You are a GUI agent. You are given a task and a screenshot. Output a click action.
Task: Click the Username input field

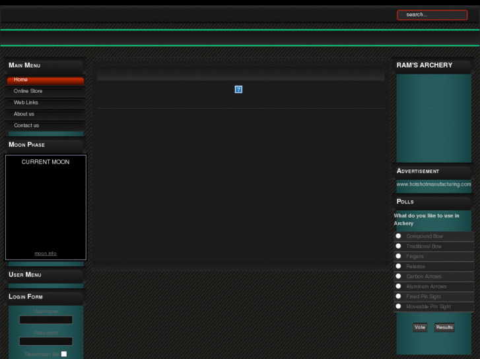coord(46,320)
